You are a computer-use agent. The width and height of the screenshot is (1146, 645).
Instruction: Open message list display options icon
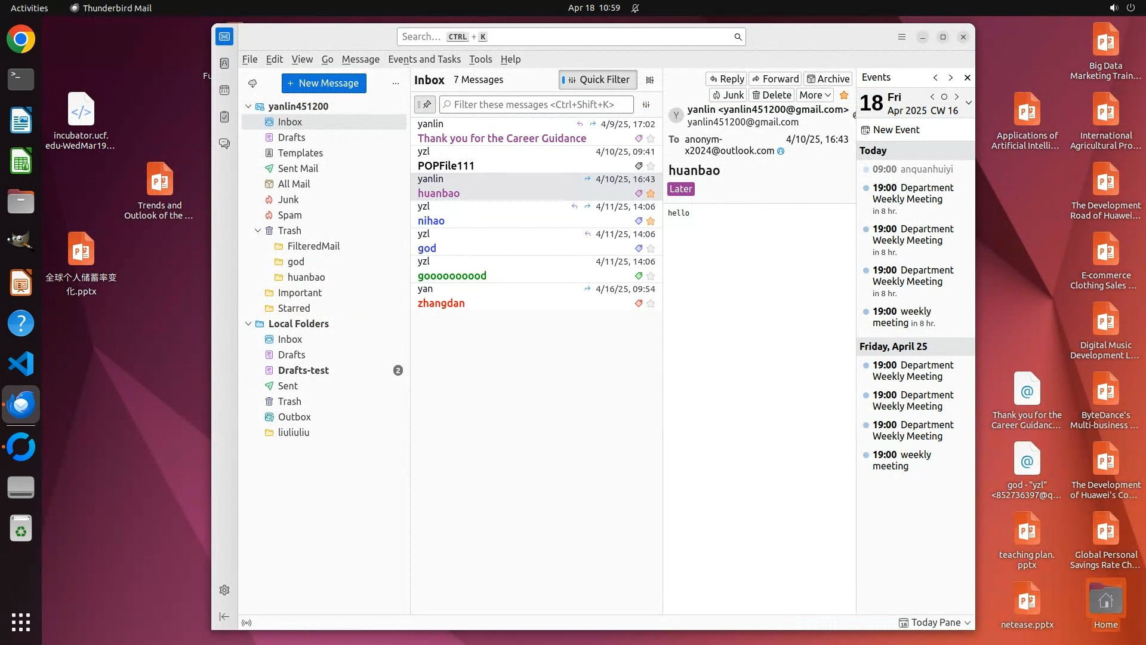point(650,79)
